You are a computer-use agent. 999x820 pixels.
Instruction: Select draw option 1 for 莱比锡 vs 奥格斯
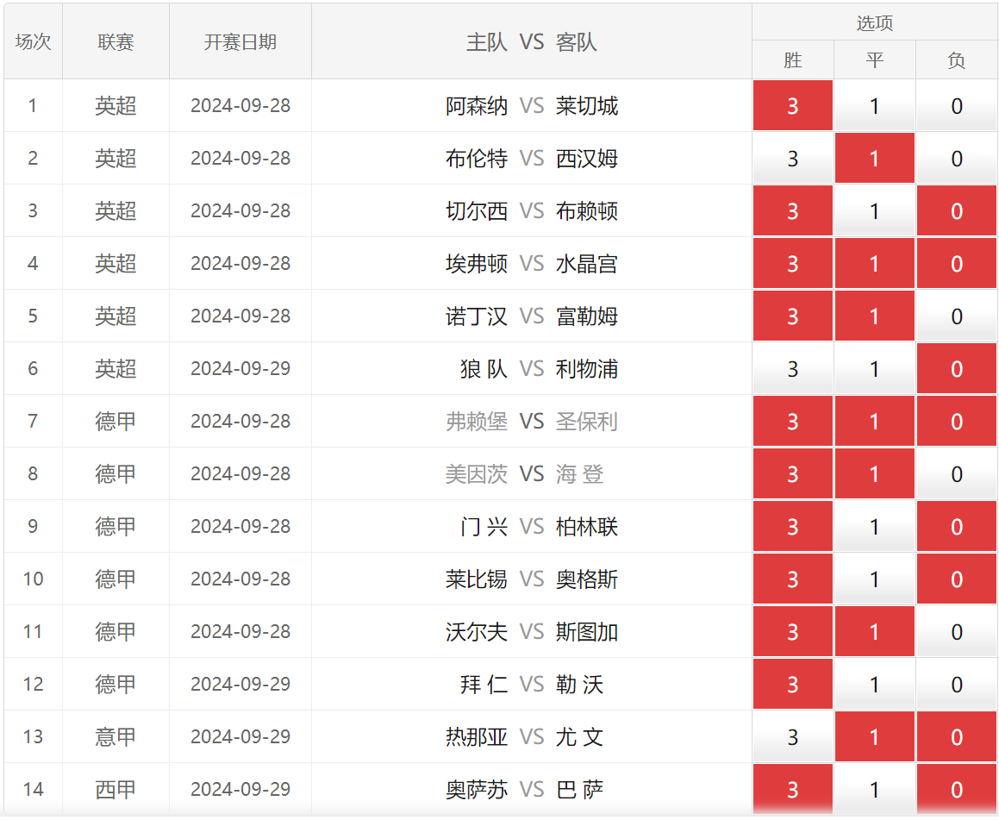(874, 579)
